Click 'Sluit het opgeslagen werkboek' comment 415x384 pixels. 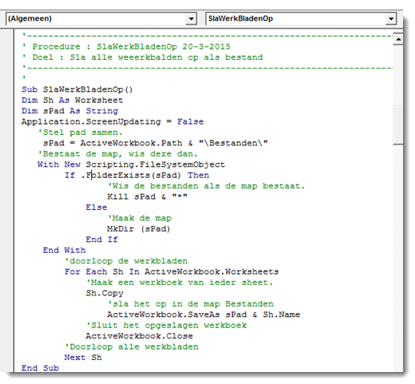pos(167,326)
